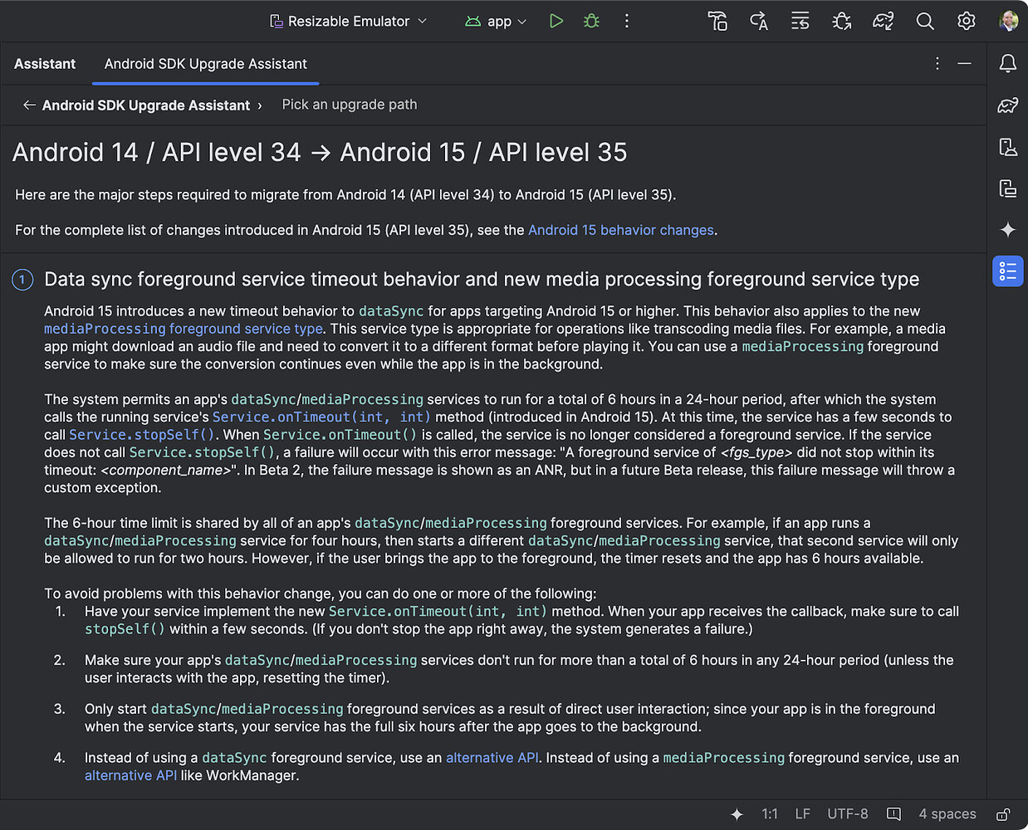Open the Resizable Emulator device dropdown
The image size is (1028, 830).
[348, 21]
